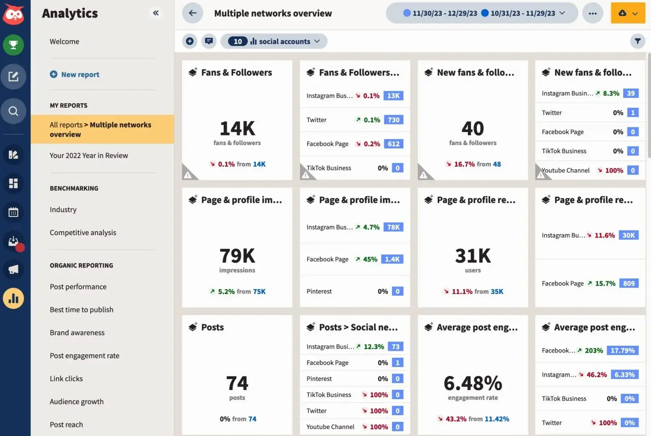
Task: Select the streams icon below the divider
Action: coord(14,155)
